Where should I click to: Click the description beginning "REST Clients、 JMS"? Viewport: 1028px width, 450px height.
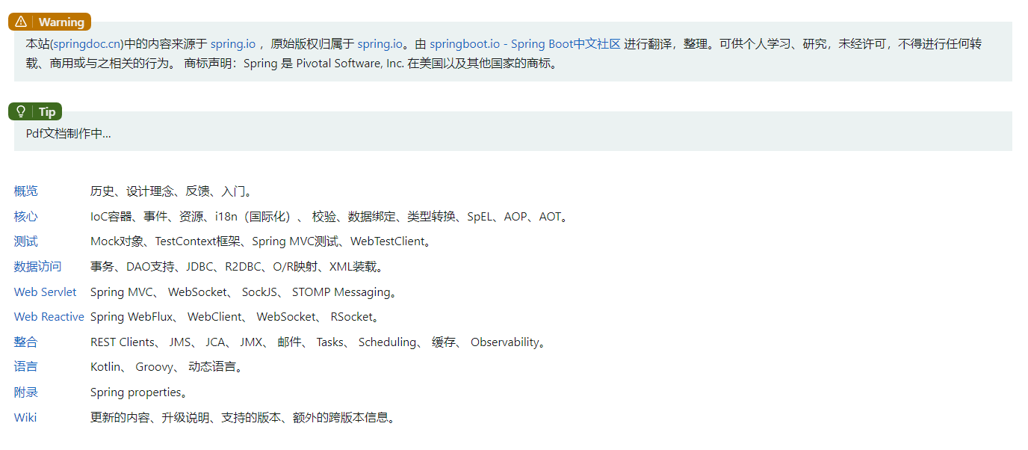(x=318, y=342)
